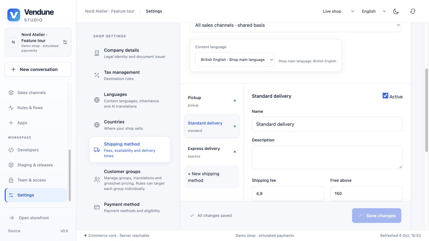Open the English language dropdown
Viewport: 429px width, 241px height.
374,11
